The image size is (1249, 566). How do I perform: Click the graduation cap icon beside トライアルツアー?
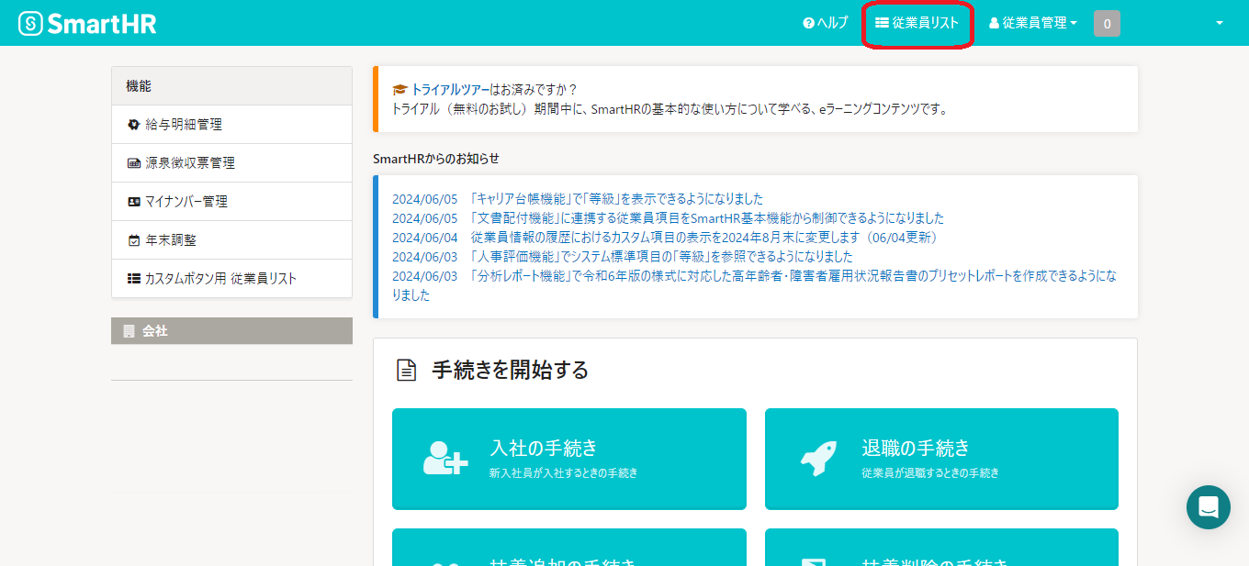coord(399,90)
